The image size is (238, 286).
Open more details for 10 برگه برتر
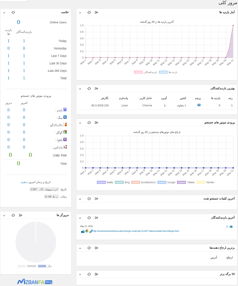click(x=96, y=274)
